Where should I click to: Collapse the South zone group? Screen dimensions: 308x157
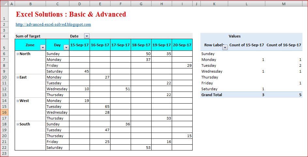[18, 124]
